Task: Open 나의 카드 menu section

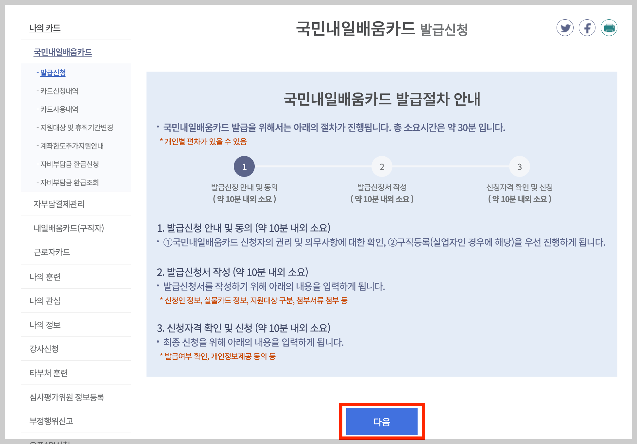Action: point(45,28)
